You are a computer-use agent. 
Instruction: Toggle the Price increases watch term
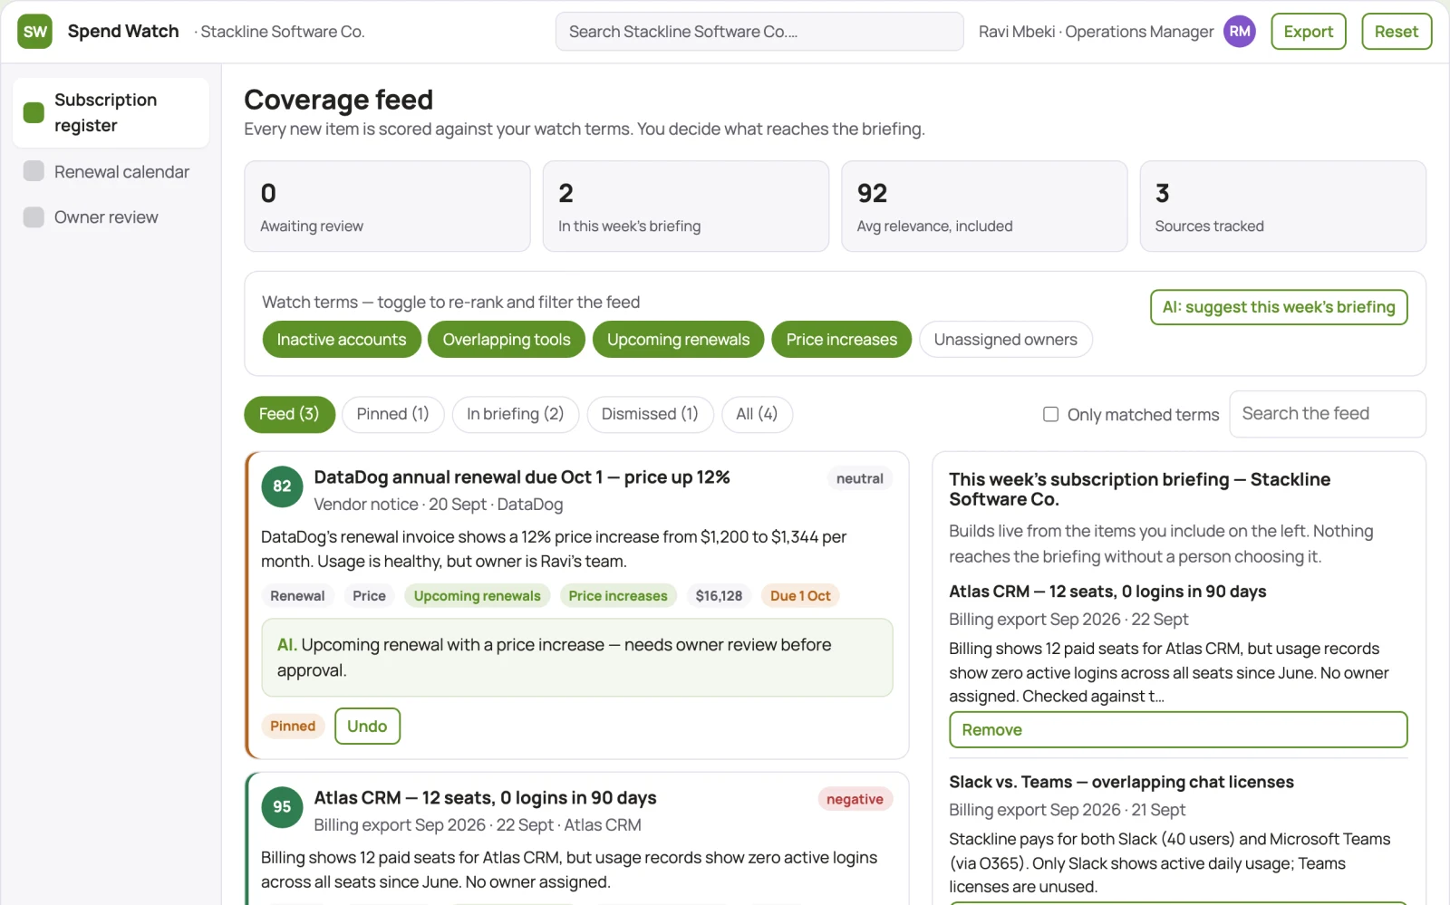(x=842, y=340)
